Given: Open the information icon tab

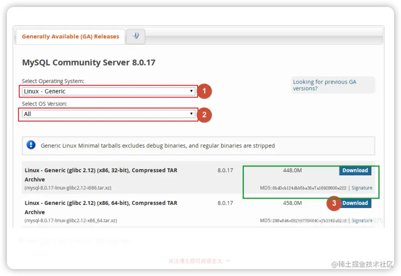Looking at the screenshot, I should 136,36.
